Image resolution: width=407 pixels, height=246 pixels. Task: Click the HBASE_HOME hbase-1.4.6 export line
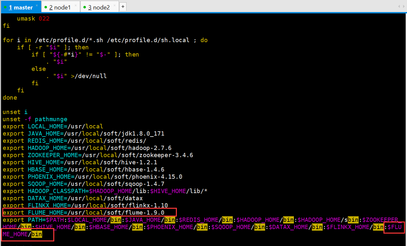pos(83,170)
